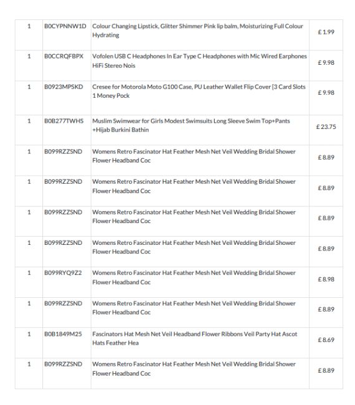Click the Muslim Swimwear for Girls description
355x405 pixels.
point(191,125)
